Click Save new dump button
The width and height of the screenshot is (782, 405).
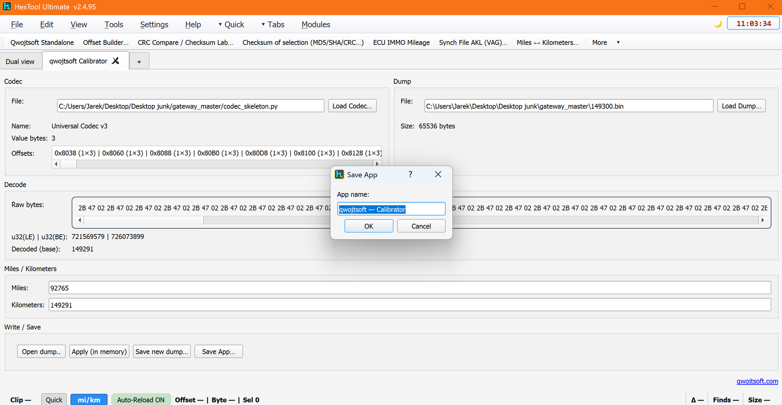point(162,352)
